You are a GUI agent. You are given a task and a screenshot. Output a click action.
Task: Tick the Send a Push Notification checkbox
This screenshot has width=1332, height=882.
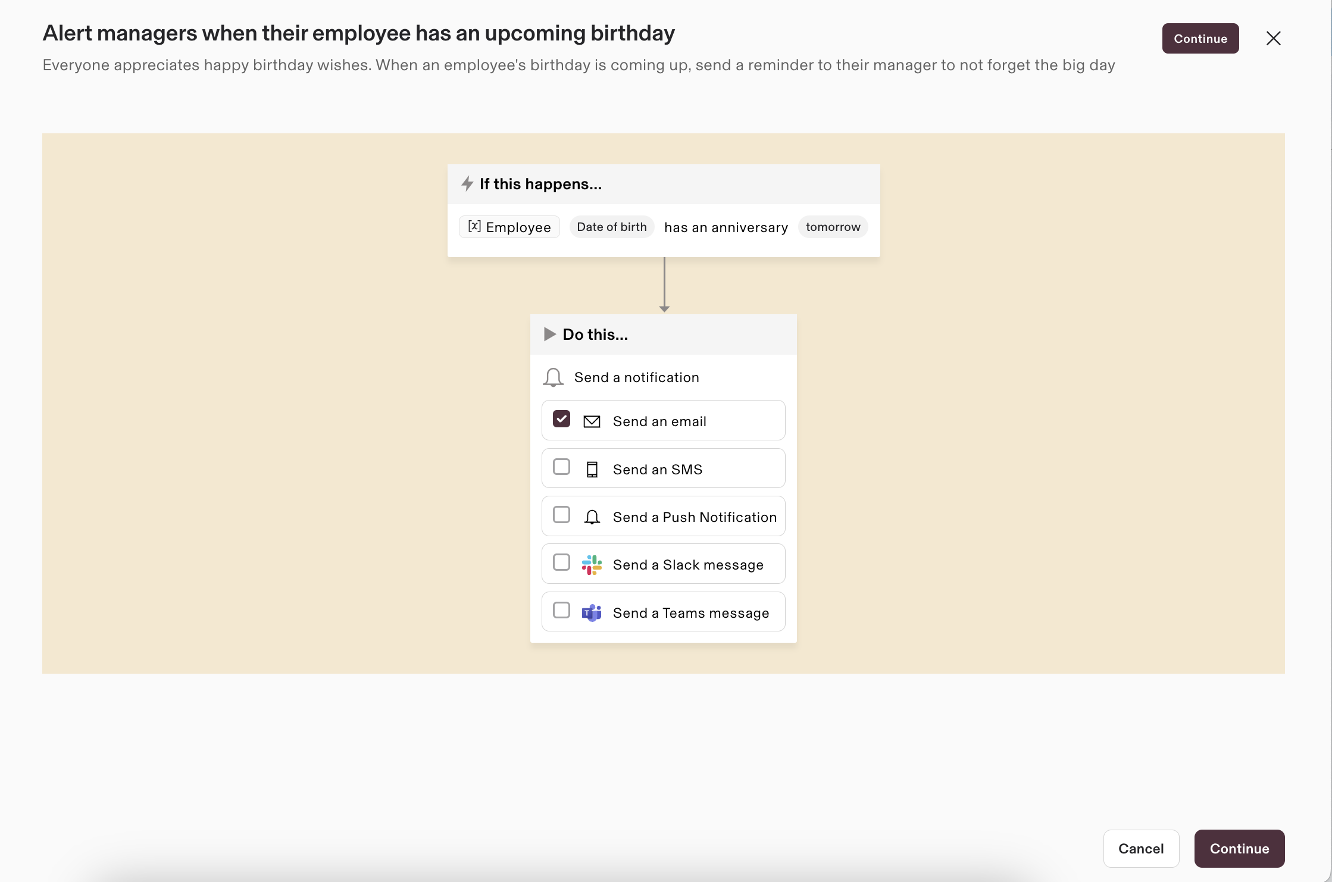pyautogui.click(x=561, y=515)
